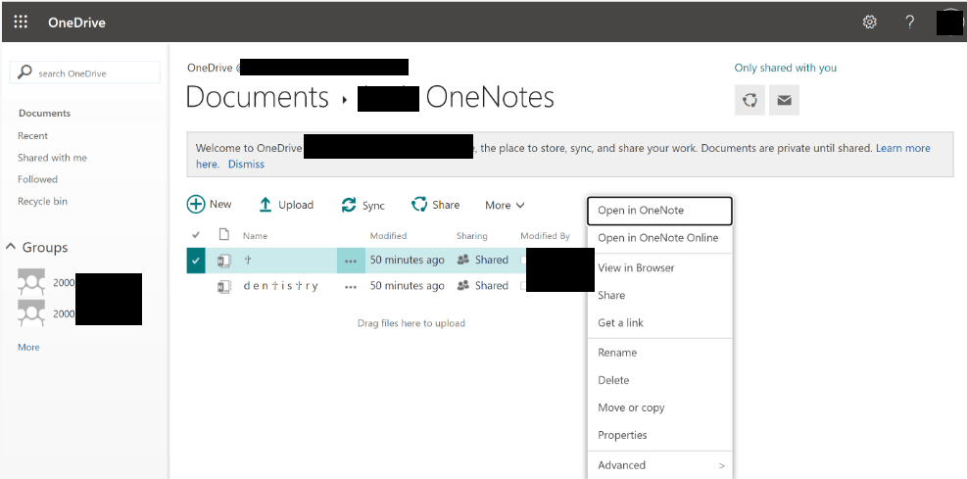
Task: Toggle the select-all checkmark in header
Action: (196, 235)
